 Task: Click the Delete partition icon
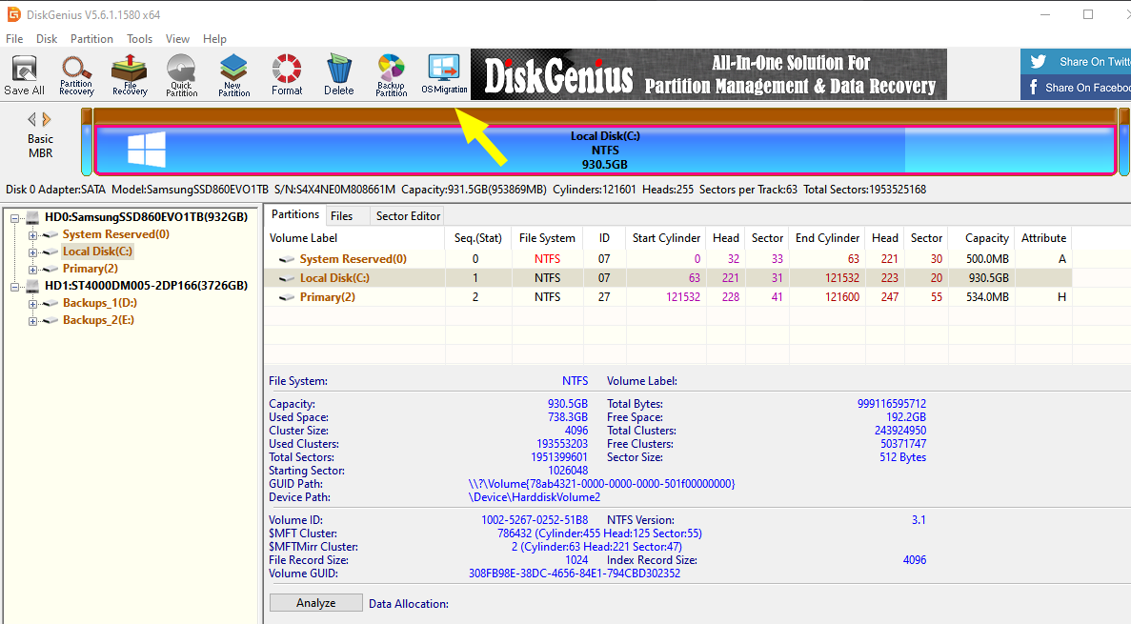pyautogui.click(x=338, y=75)
